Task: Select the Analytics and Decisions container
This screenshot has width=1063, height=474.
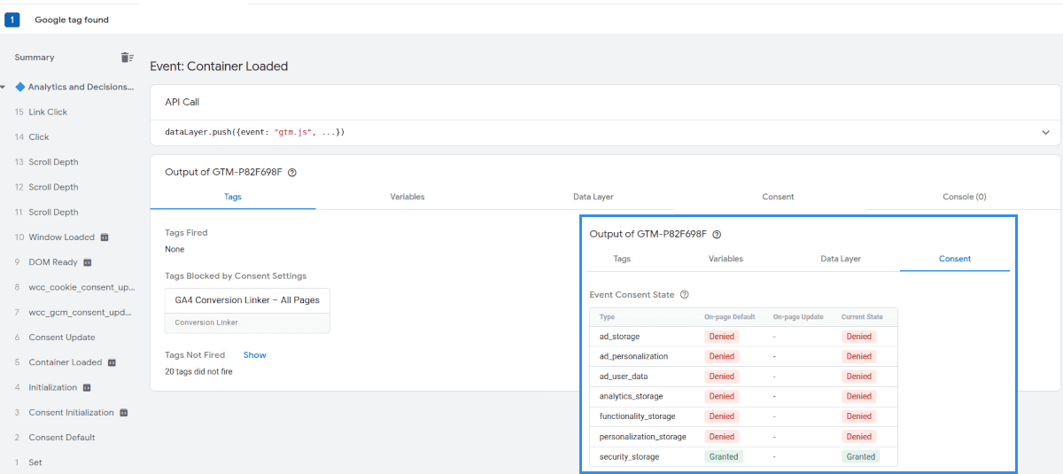Action: [x=81, y=87]
